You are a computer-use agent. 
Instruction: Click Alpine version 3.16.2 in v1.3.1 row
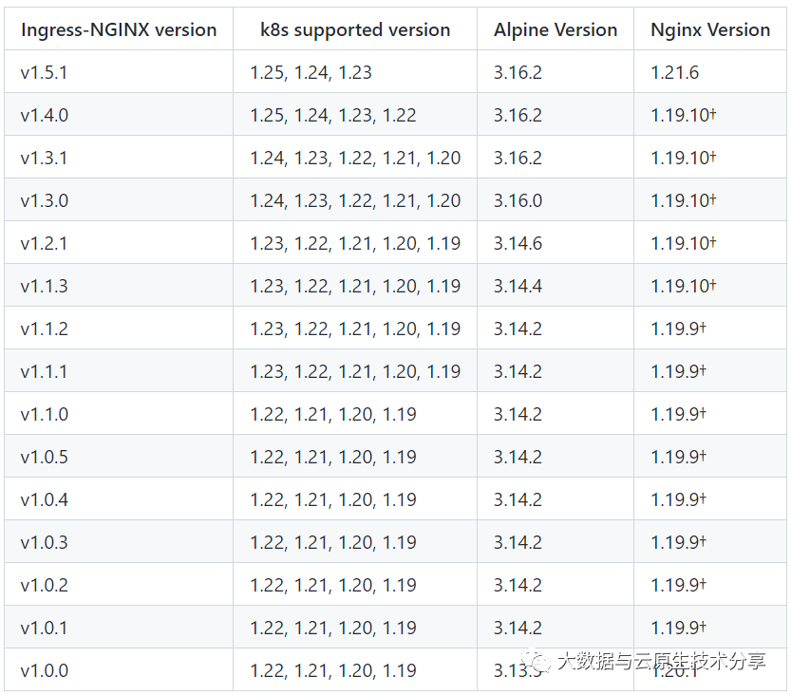click(x=556, y=157)
